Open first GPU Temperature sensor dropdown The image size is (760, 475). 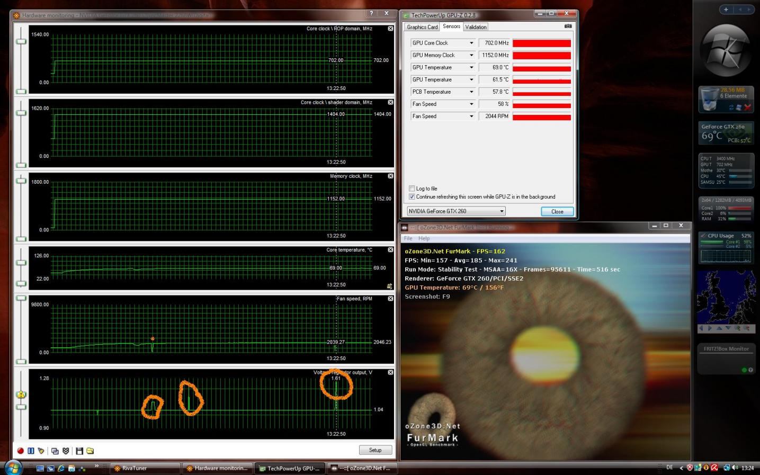[x=471, y=67]
